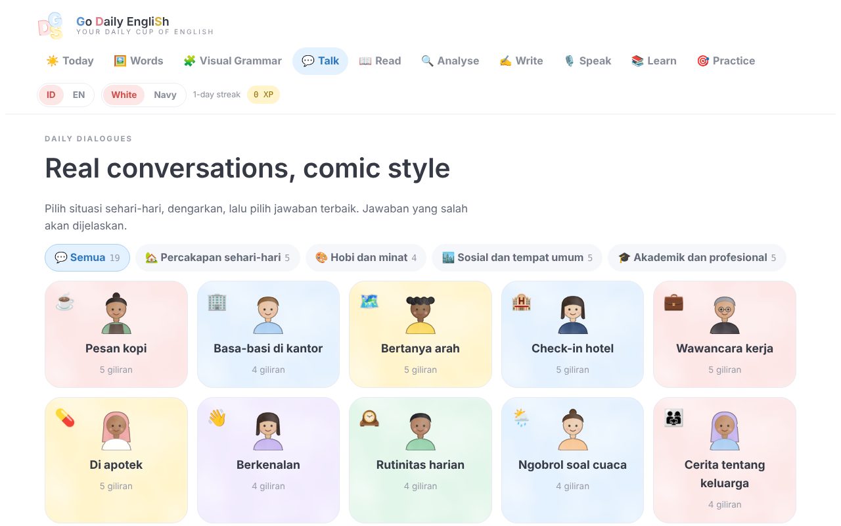Filter by Percakapan sehari-hari category
Image resolution: width=841 pixels, height=526 pixels.
[x=217, y=258]
